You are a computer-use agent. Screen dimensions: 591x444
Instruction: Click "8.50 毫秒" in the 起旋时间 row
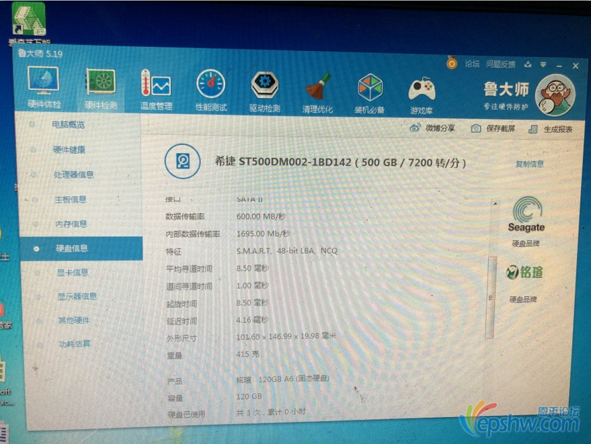(252, 303)
